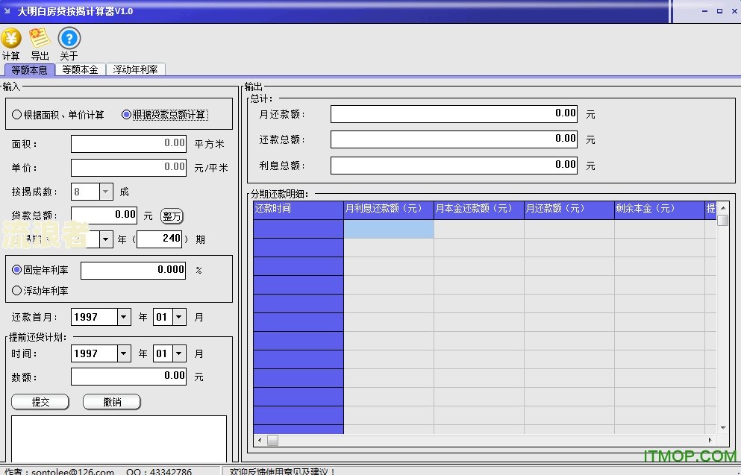Click the 还款总额 output field
Image resolution: width=741 pixels, height=475 pixels.
454,139
